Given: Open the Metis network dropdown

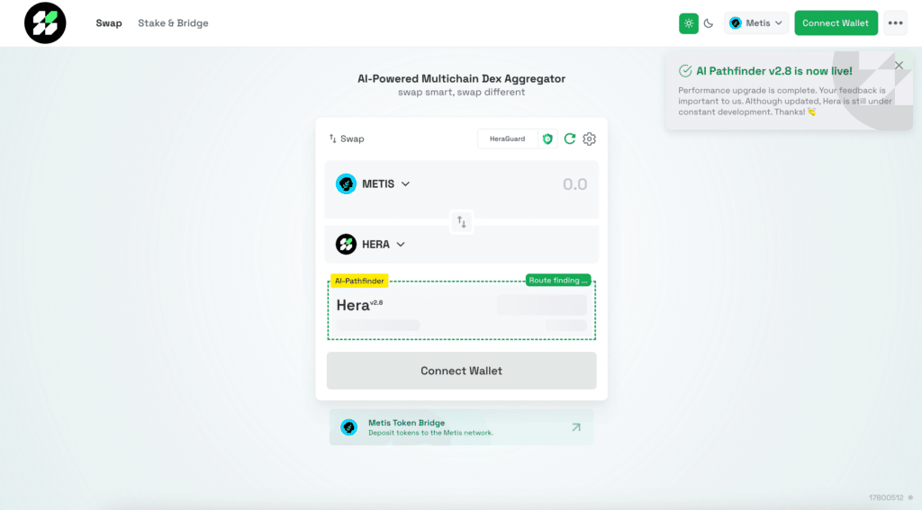Looking at the screenshot, I should tap(756, 23).
